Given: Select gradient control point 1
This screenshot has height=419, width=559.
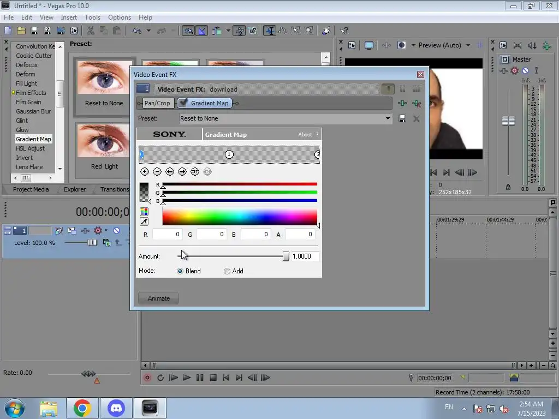Looking at the screenshot, I should click(x=229, y=154).
